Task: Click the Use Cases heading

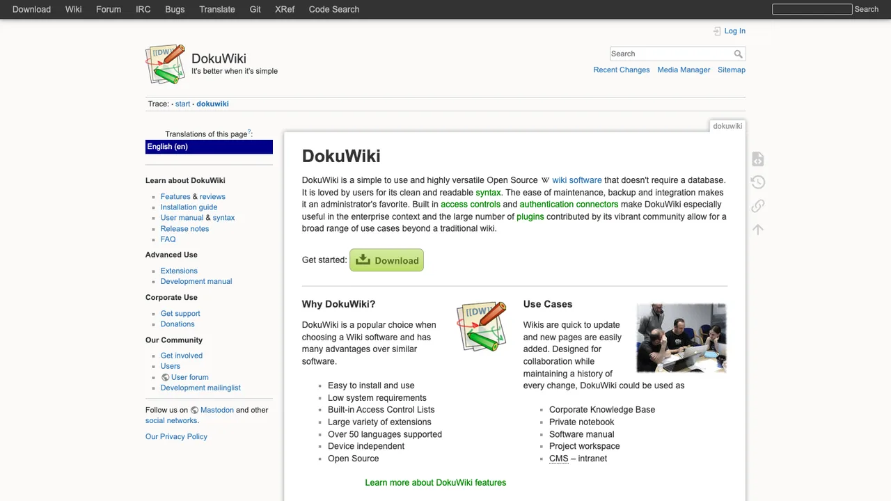Action: pyautogui.click(x=548, y=304)
